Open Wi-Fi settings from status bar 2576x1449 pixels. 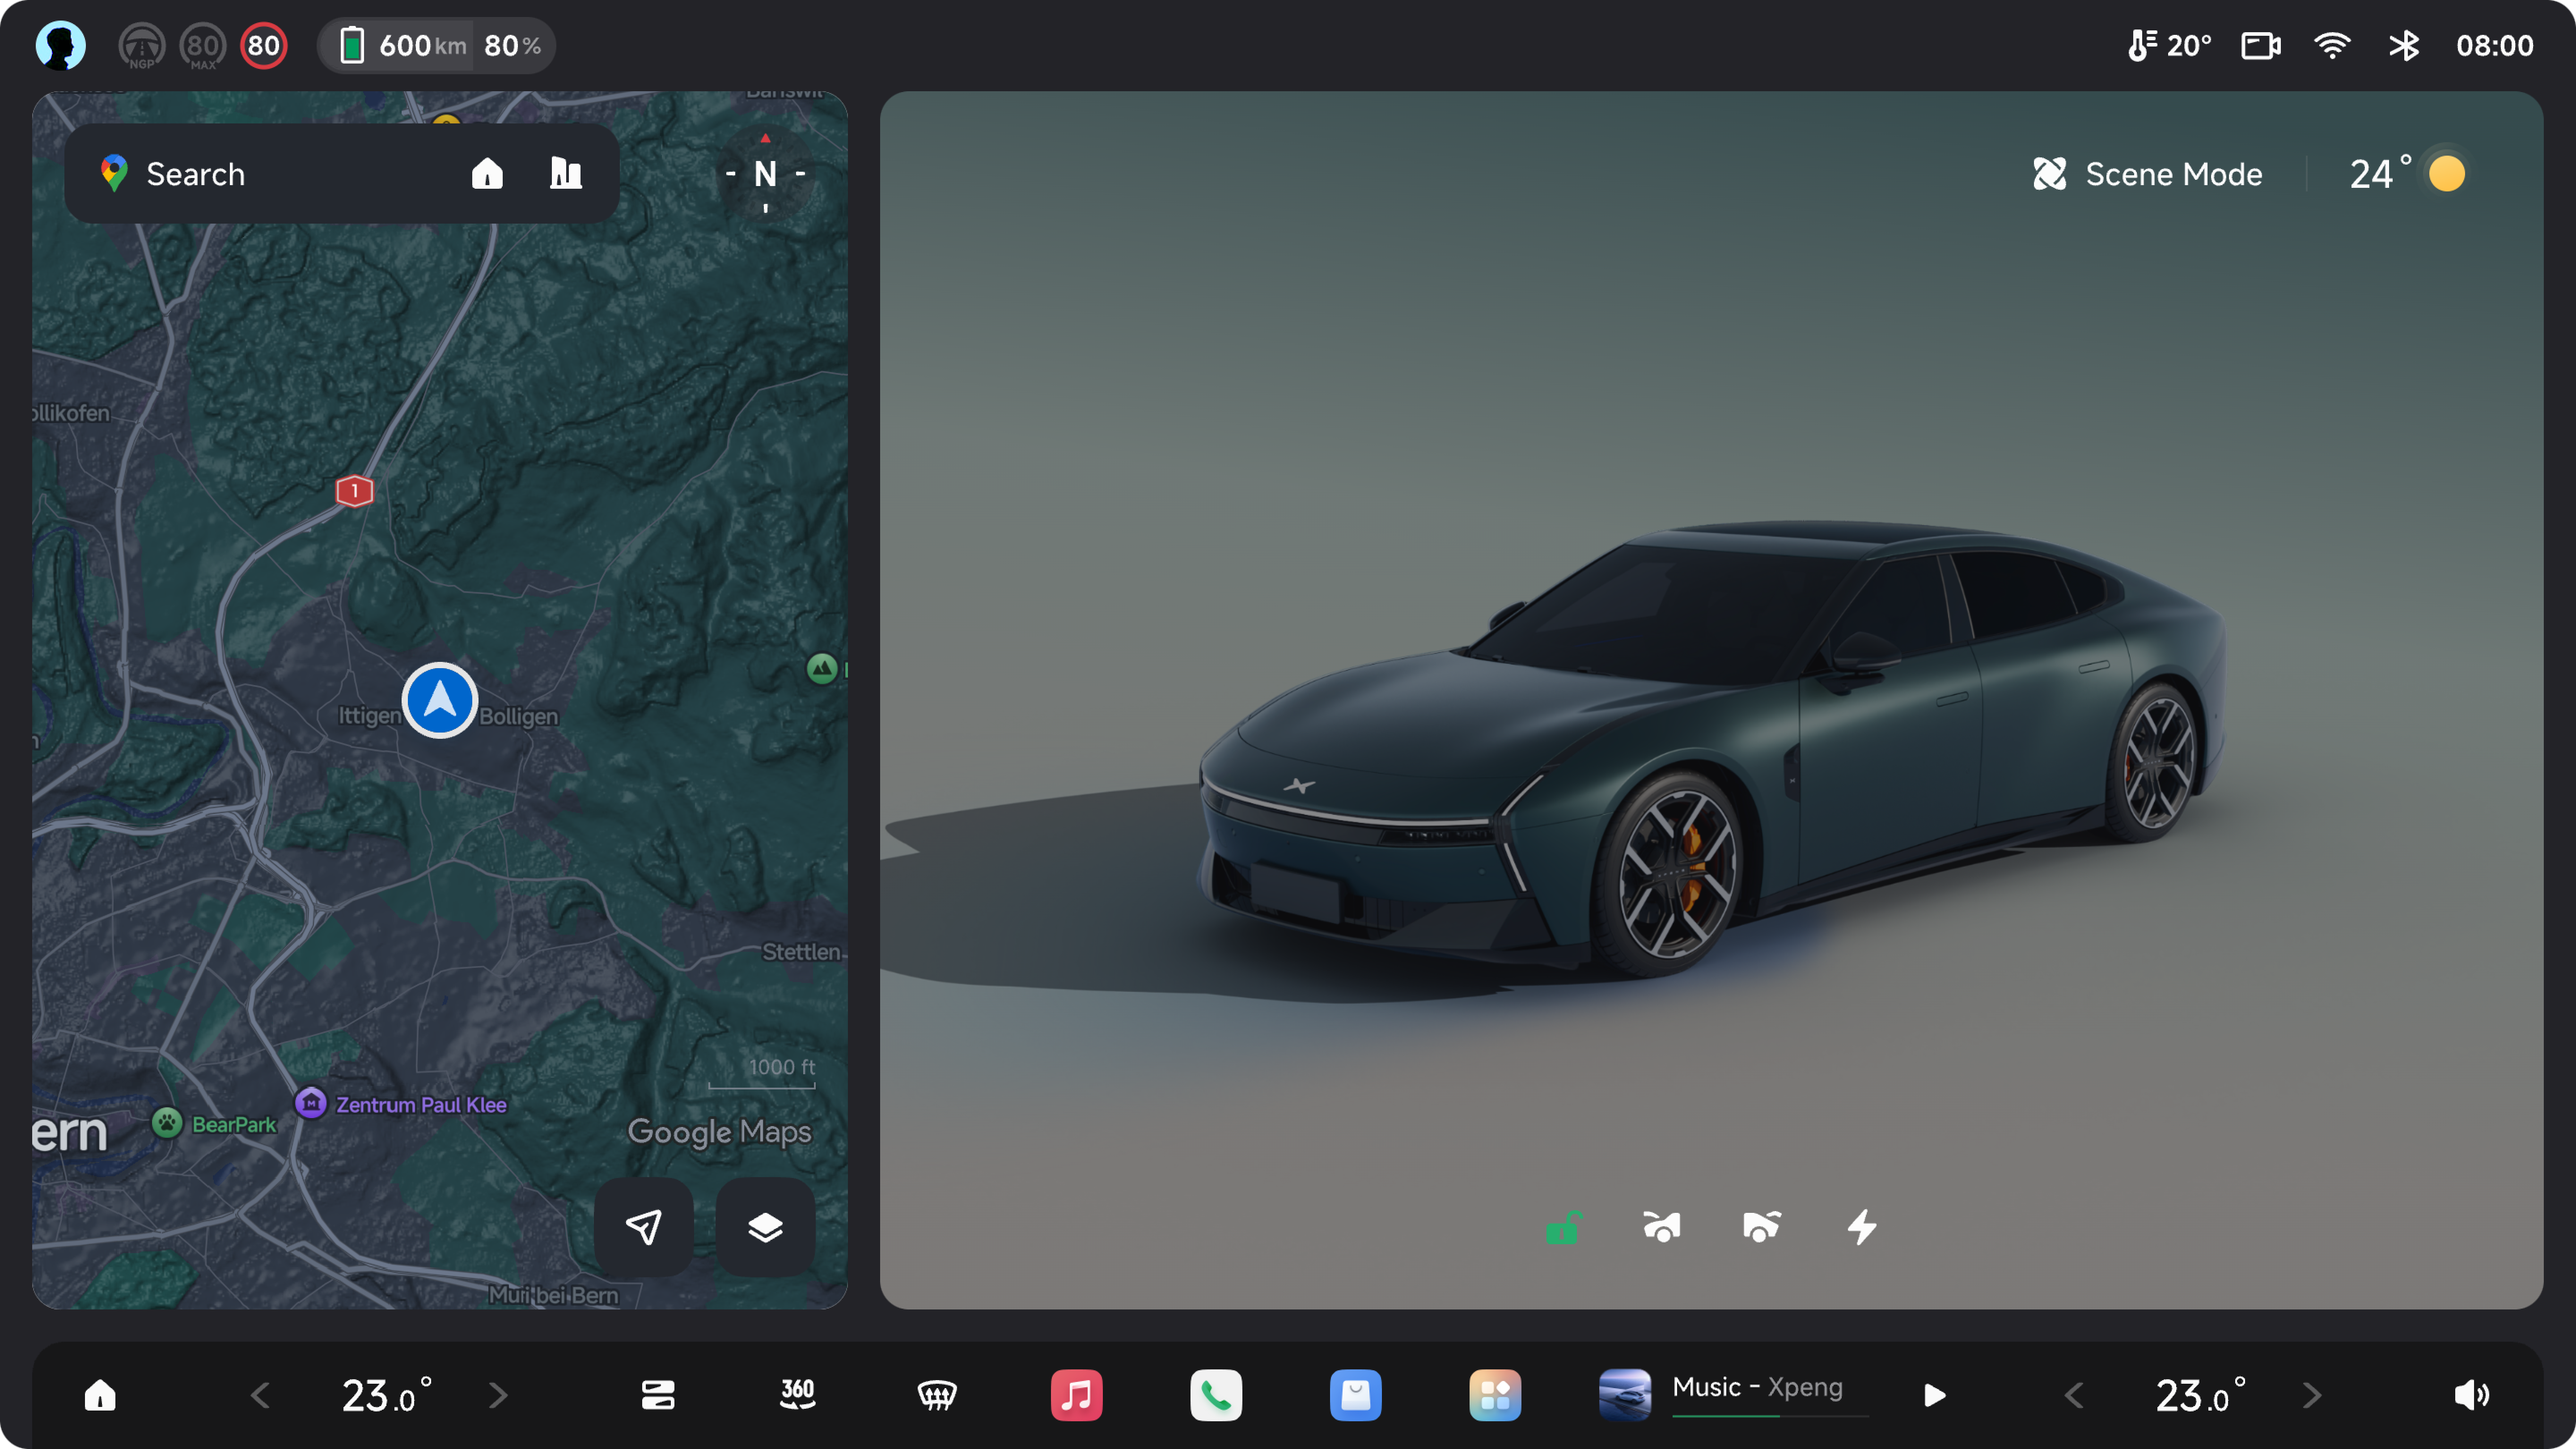point(2332,46)
